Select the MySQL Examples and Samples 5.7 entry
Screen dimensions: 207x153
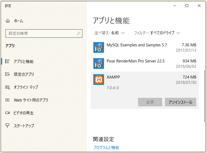(145, 47)
